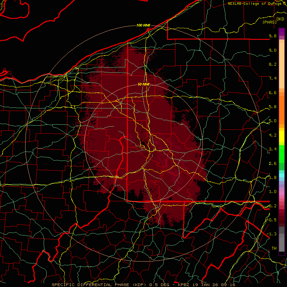Image resolution: width=287 pixels, height=287 pixels.
Task: Click the 'NEXLAB-College of DuPage' credit text
Action: [255, 4]
